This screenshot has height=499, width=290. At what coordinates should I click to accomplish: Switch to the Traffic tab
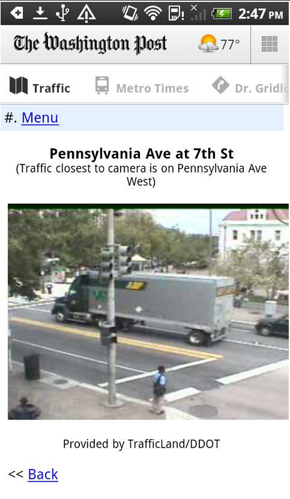[40, 86]
